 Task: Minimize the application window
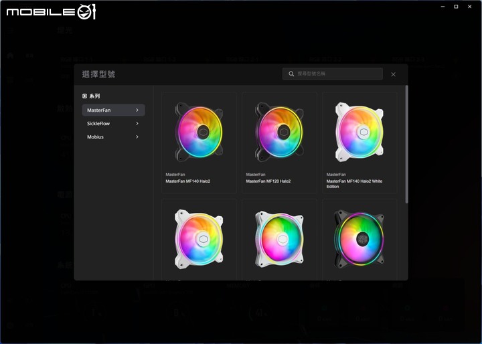[443, 7]
